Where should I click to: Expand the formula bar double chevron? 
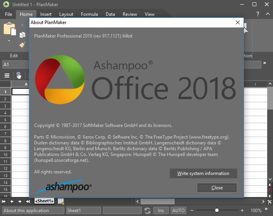(x=264, y=63)
